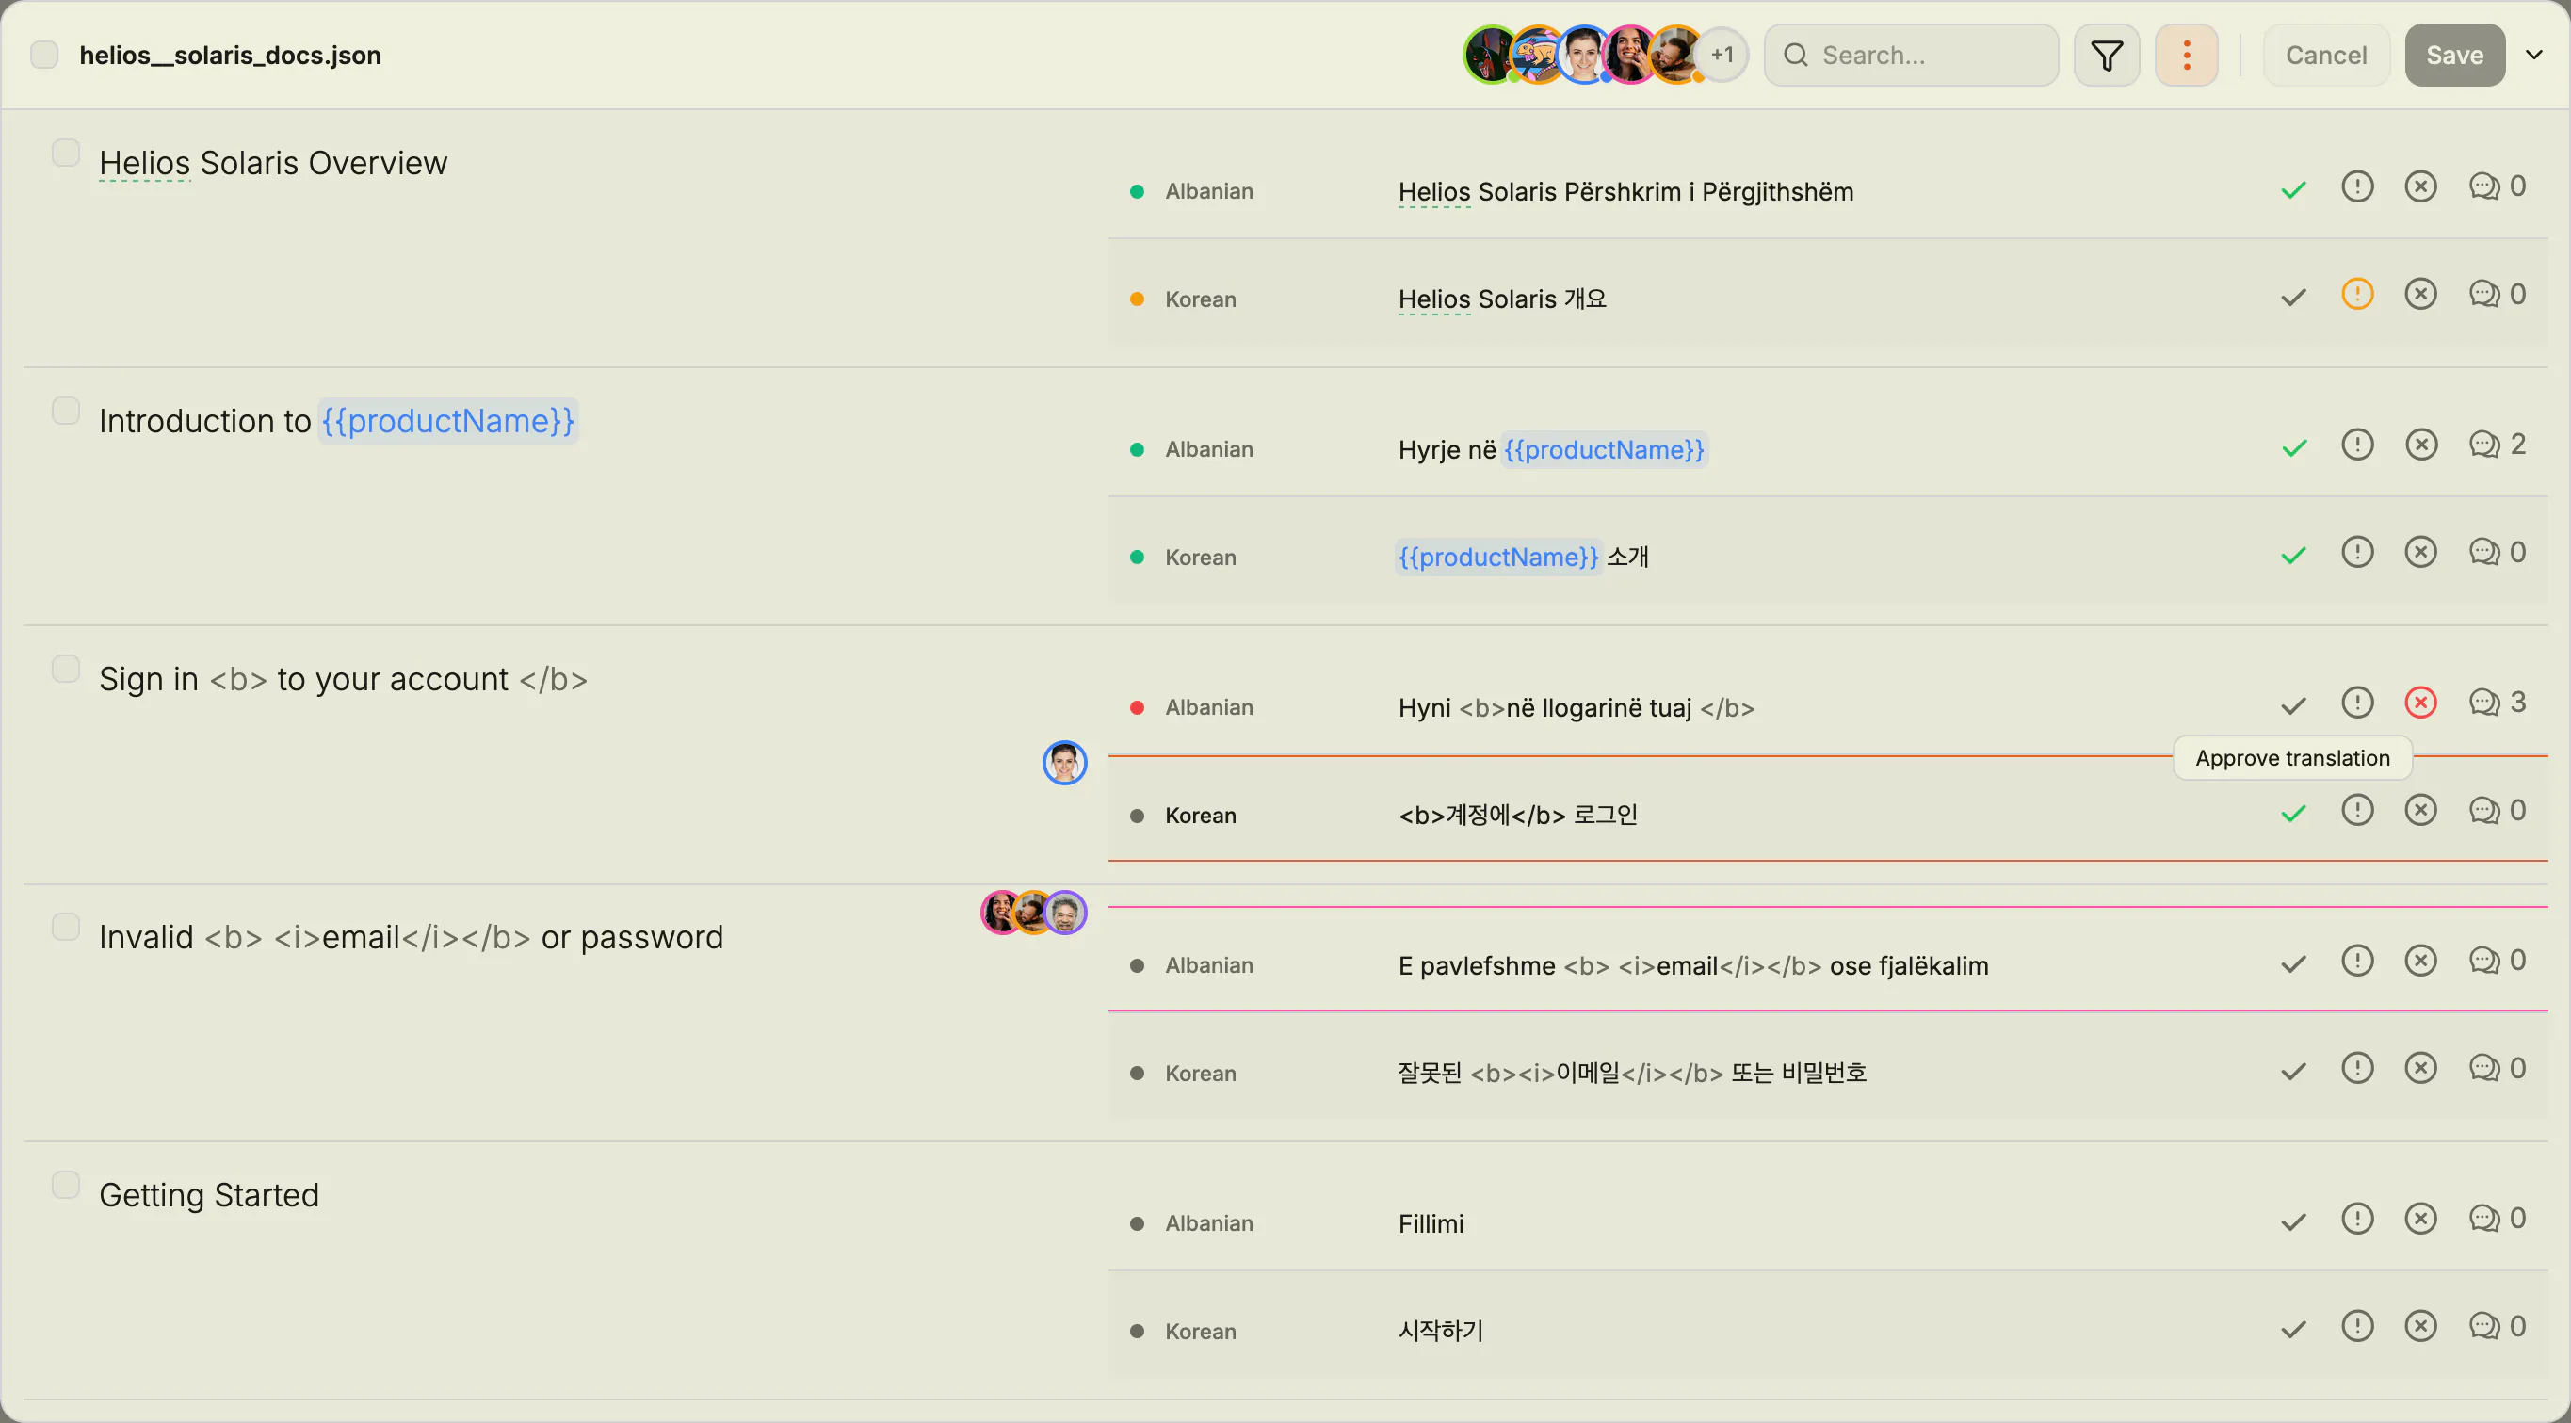Select the 'Getting Started' source string

point(208,1194)
